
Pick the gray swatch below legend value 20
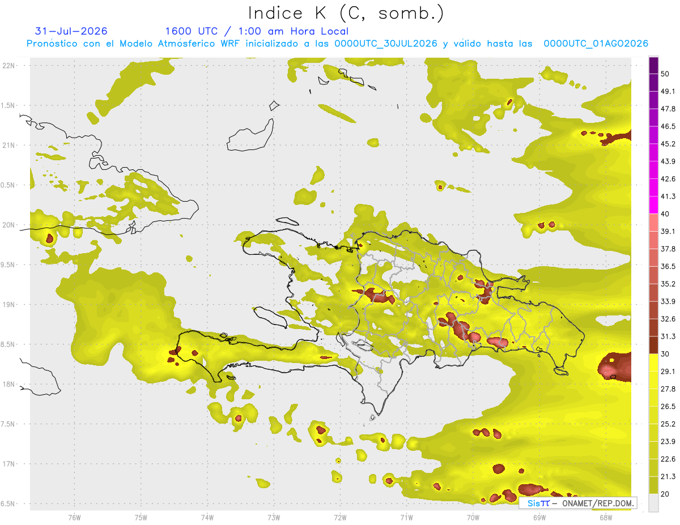[x=653, y=503]
